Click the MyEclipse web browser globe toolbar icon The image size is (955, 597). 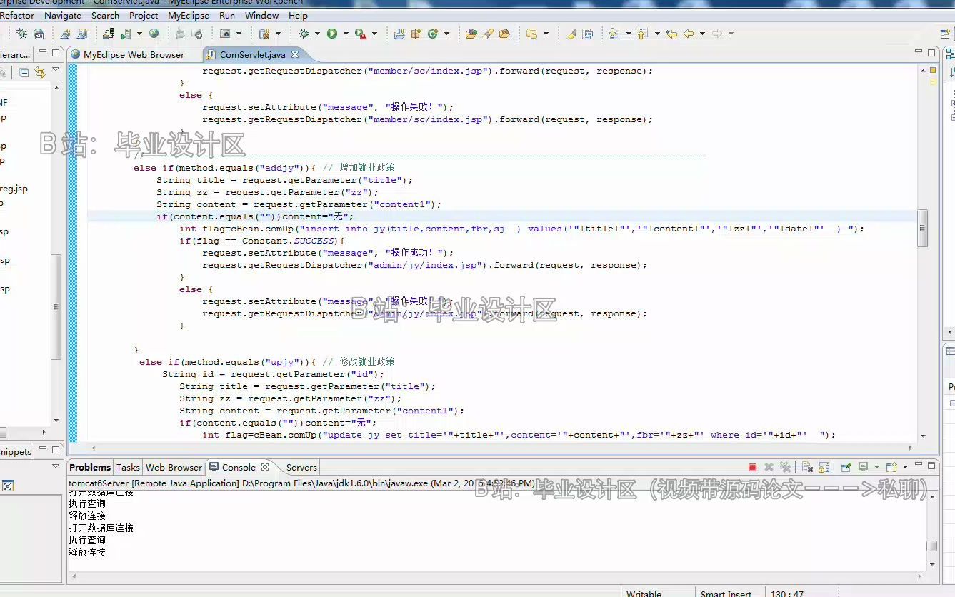(x=154, y=34)
